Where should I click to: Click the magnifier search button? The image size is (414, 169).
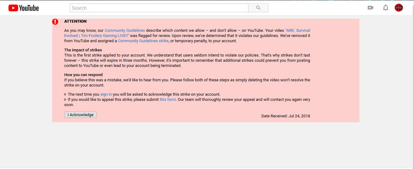tap(258, 8)
